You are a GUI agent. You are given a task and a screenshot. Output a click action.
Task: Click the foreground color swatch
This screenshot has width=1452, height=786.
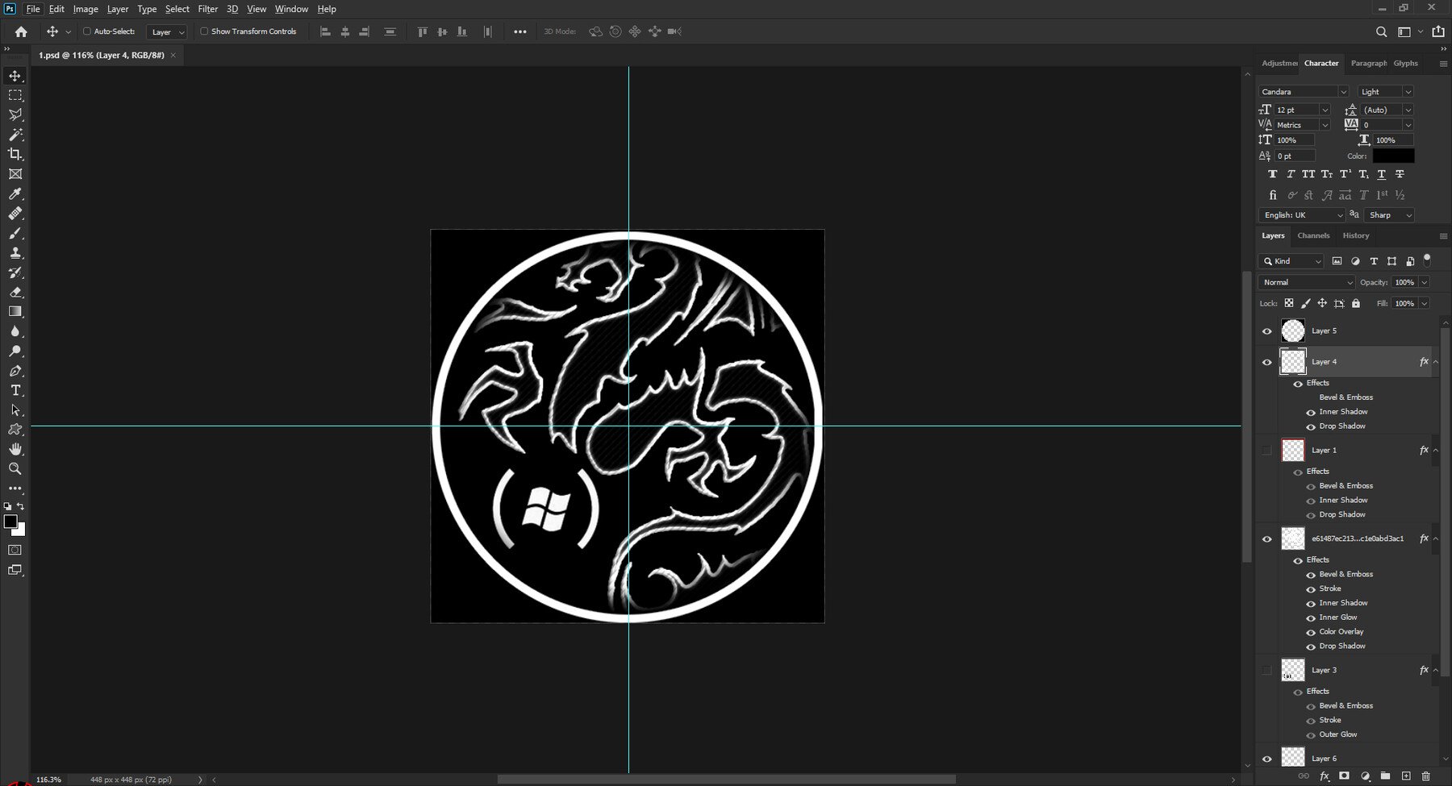[10, 522]
